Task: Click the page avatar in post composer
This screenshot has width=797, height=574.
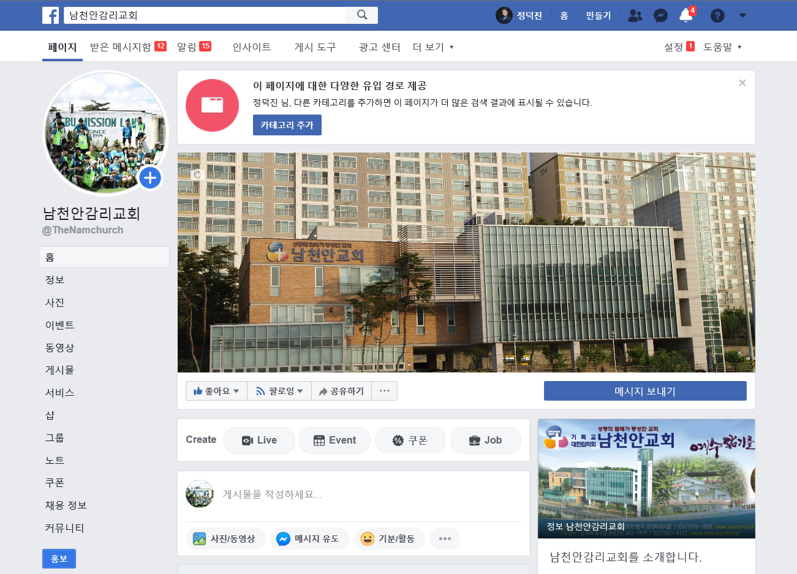Action: pyautogui.click(x=200, y=494)
